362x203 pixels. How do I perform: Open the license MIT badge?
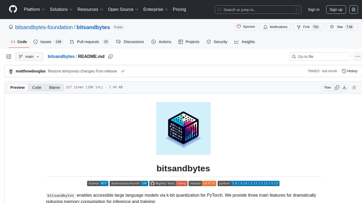97,183
